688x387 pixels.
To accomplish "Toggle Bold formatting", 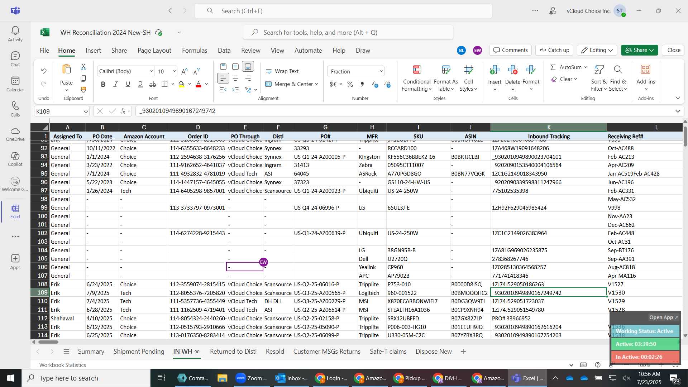I will click(103, 84).
